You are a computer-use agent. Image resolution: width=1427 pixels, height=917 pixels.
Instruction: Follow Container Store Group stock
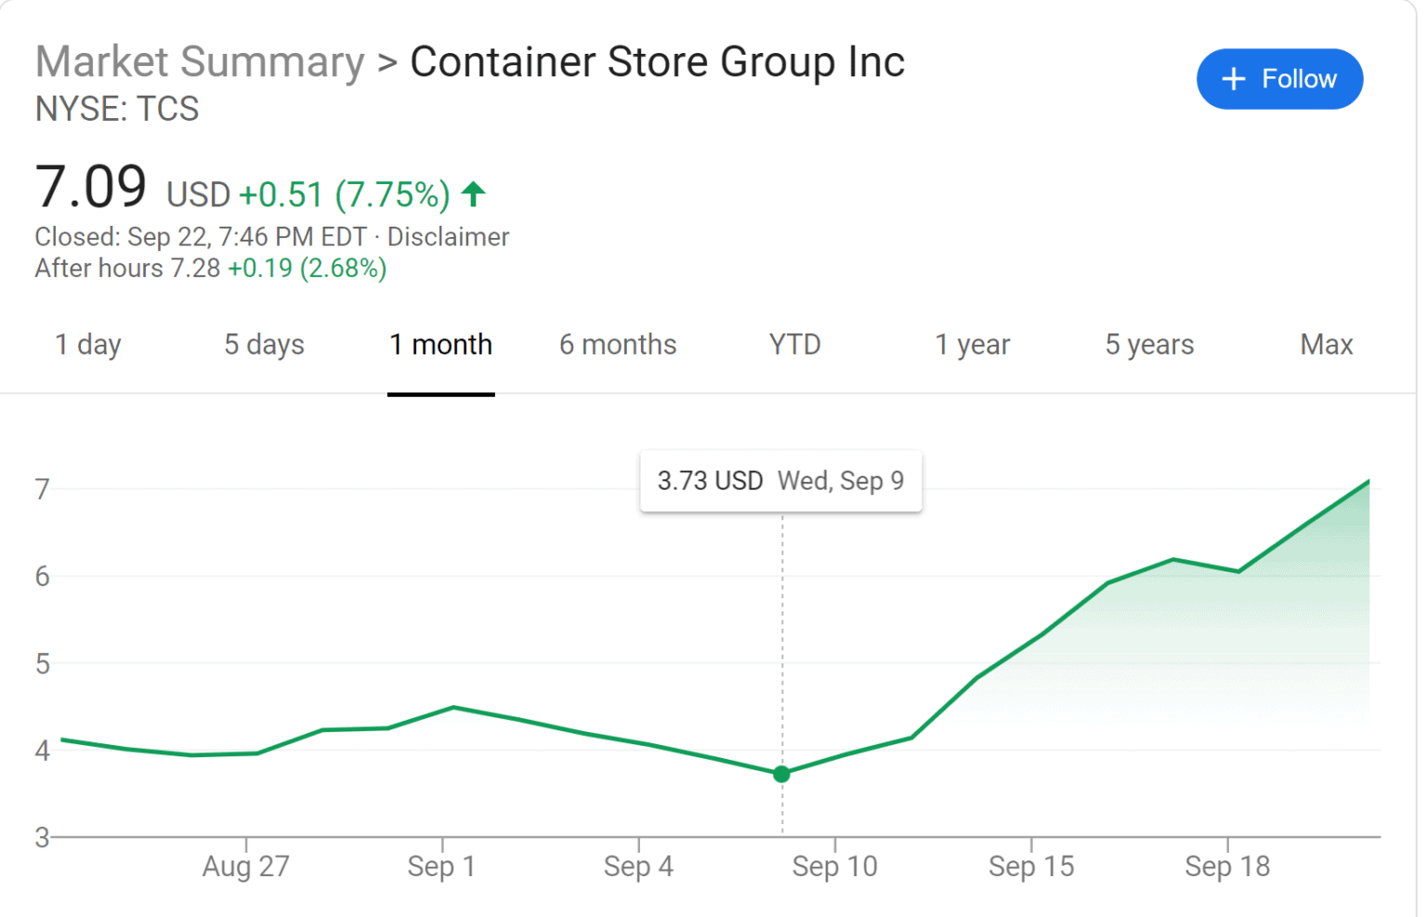pyautogui.click(x=1279, y=79)
